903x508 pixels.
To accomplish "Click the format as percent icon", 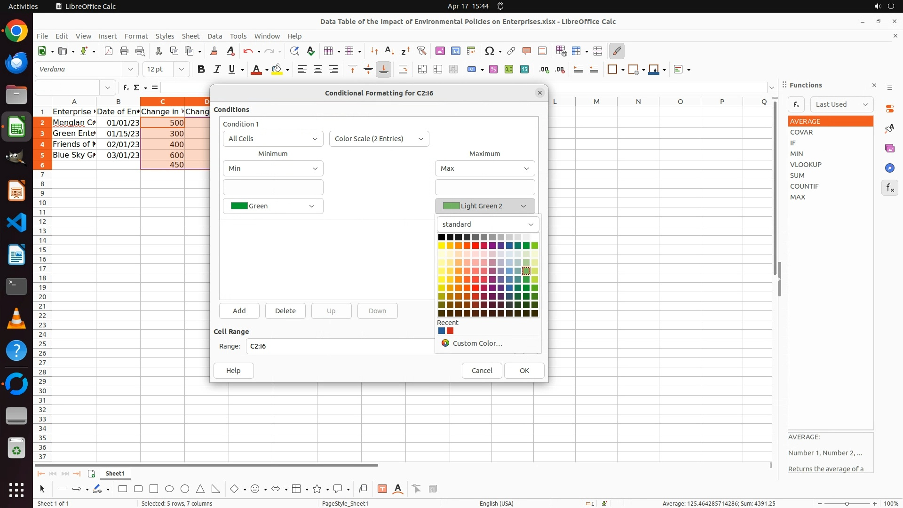I will 493,70.
